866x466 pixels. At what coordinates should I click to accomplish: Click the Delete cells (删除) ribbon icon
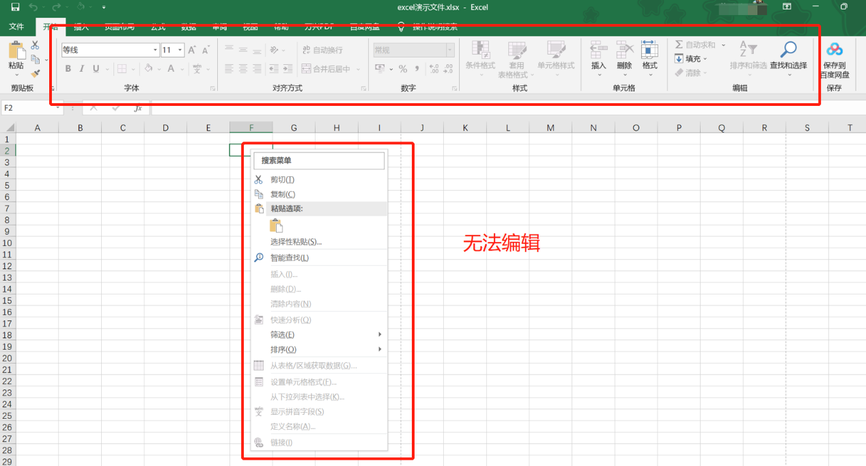(624, 50)
